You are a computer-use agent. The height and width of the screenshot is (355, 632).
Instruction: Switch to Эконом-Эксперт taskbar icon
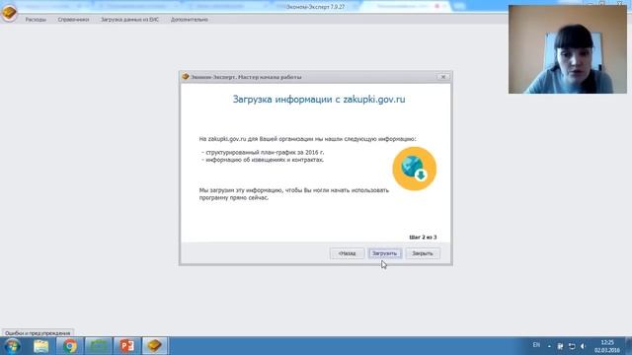pyautogui.click(x=155, y=346)
